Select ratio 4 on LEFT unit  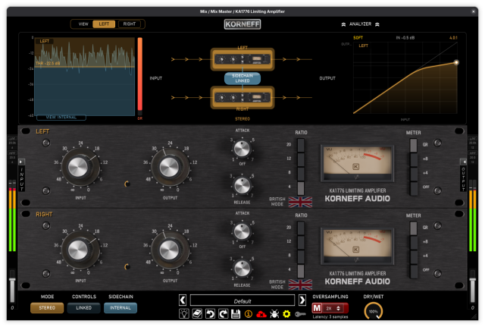tap(300, 187)
